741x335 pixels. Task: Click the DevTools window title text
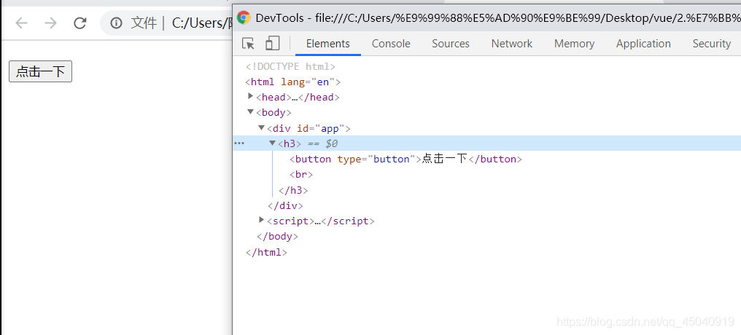pos(497,18)
